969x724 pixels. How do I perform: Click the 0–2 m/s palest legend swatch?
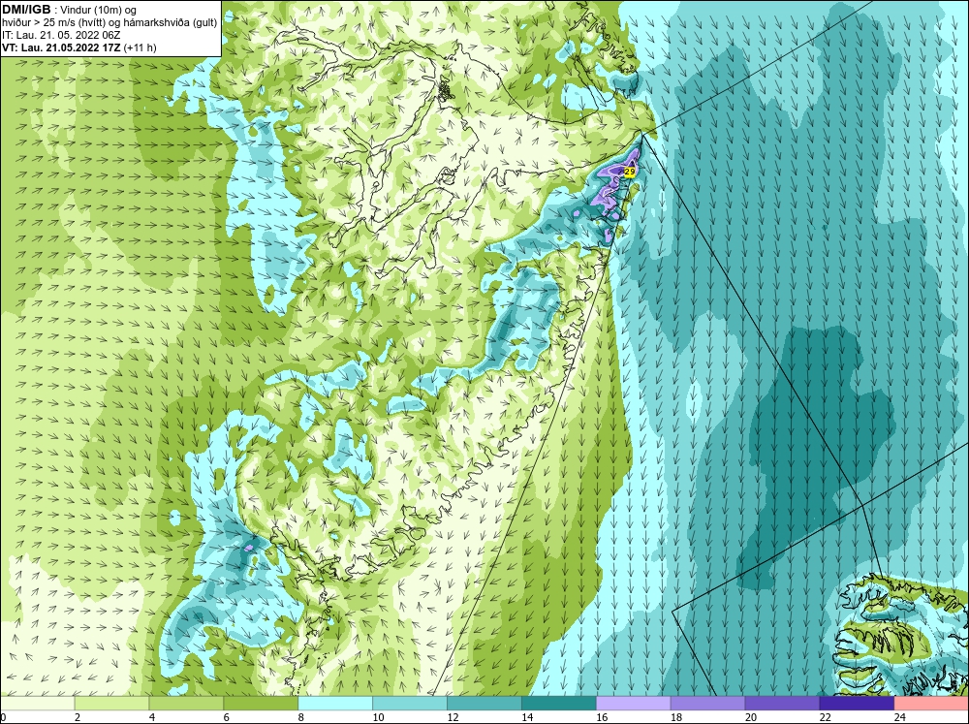(37, 703)
